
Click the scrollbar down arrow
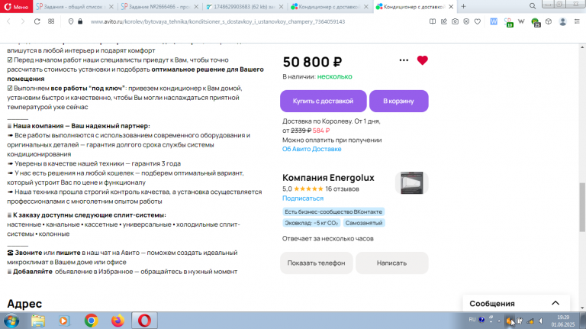coord(582,308)
